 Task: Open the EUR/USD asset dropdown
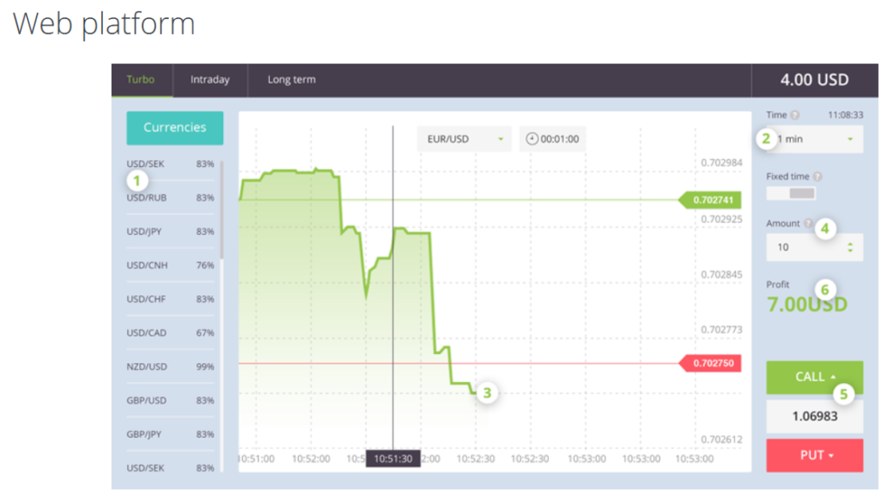pyautogui.click(x=464, y=138)
